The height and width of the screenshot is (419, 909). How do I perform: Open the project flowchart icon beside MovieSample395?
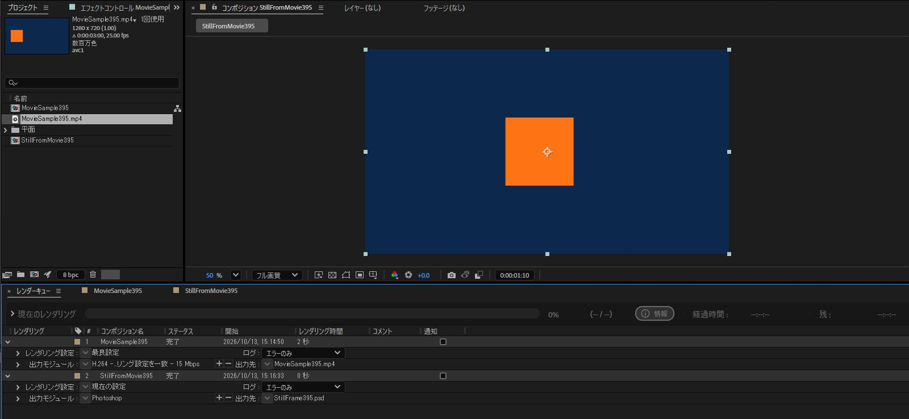point(177,108)
